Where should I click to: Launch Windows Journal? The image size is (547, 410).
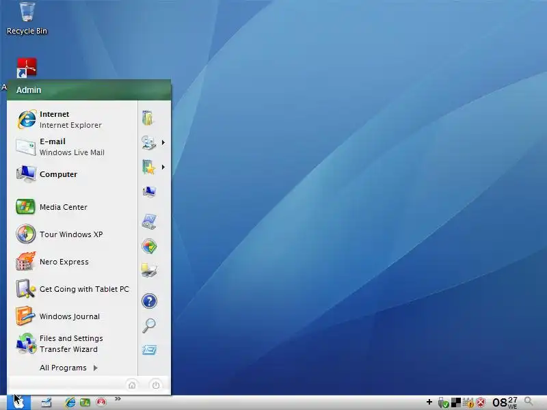(72, 316)
